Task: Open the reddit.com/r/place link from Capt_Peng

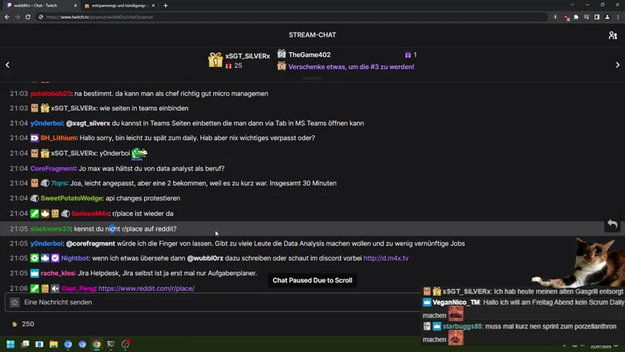Action: [x=146, y=288]
